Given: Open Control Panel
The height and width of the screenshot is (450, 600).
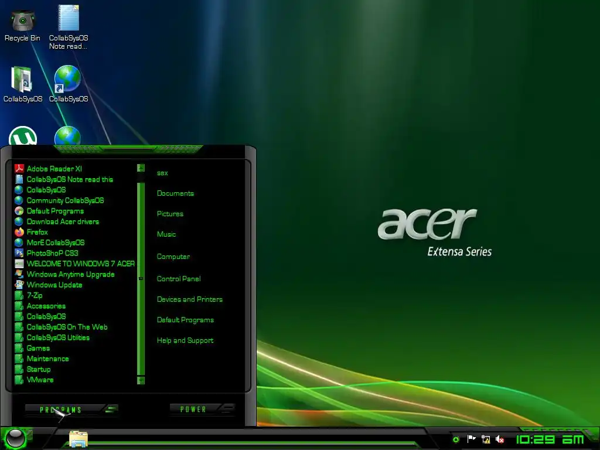Looking at the screenshot, I should [x=179, y=279].
